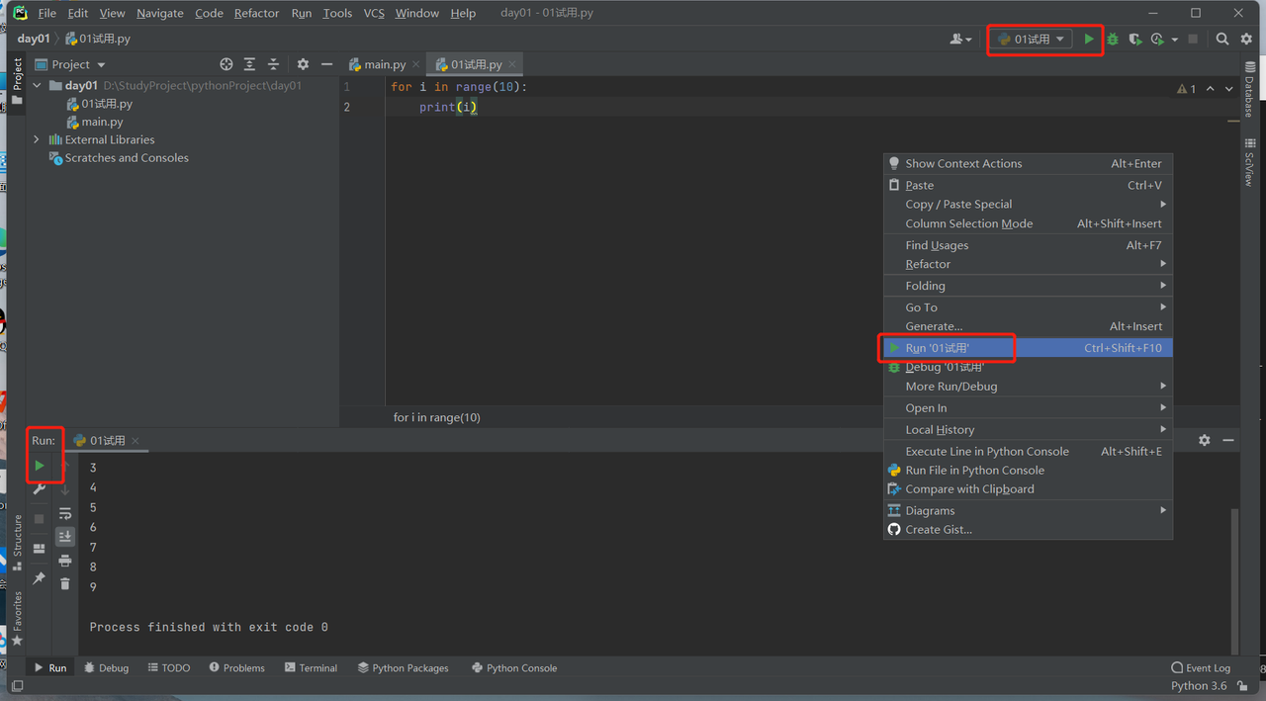Open the Python Packages tool tab
The width and height of the screenshot is (1266, 701).
tap(403, 668)
